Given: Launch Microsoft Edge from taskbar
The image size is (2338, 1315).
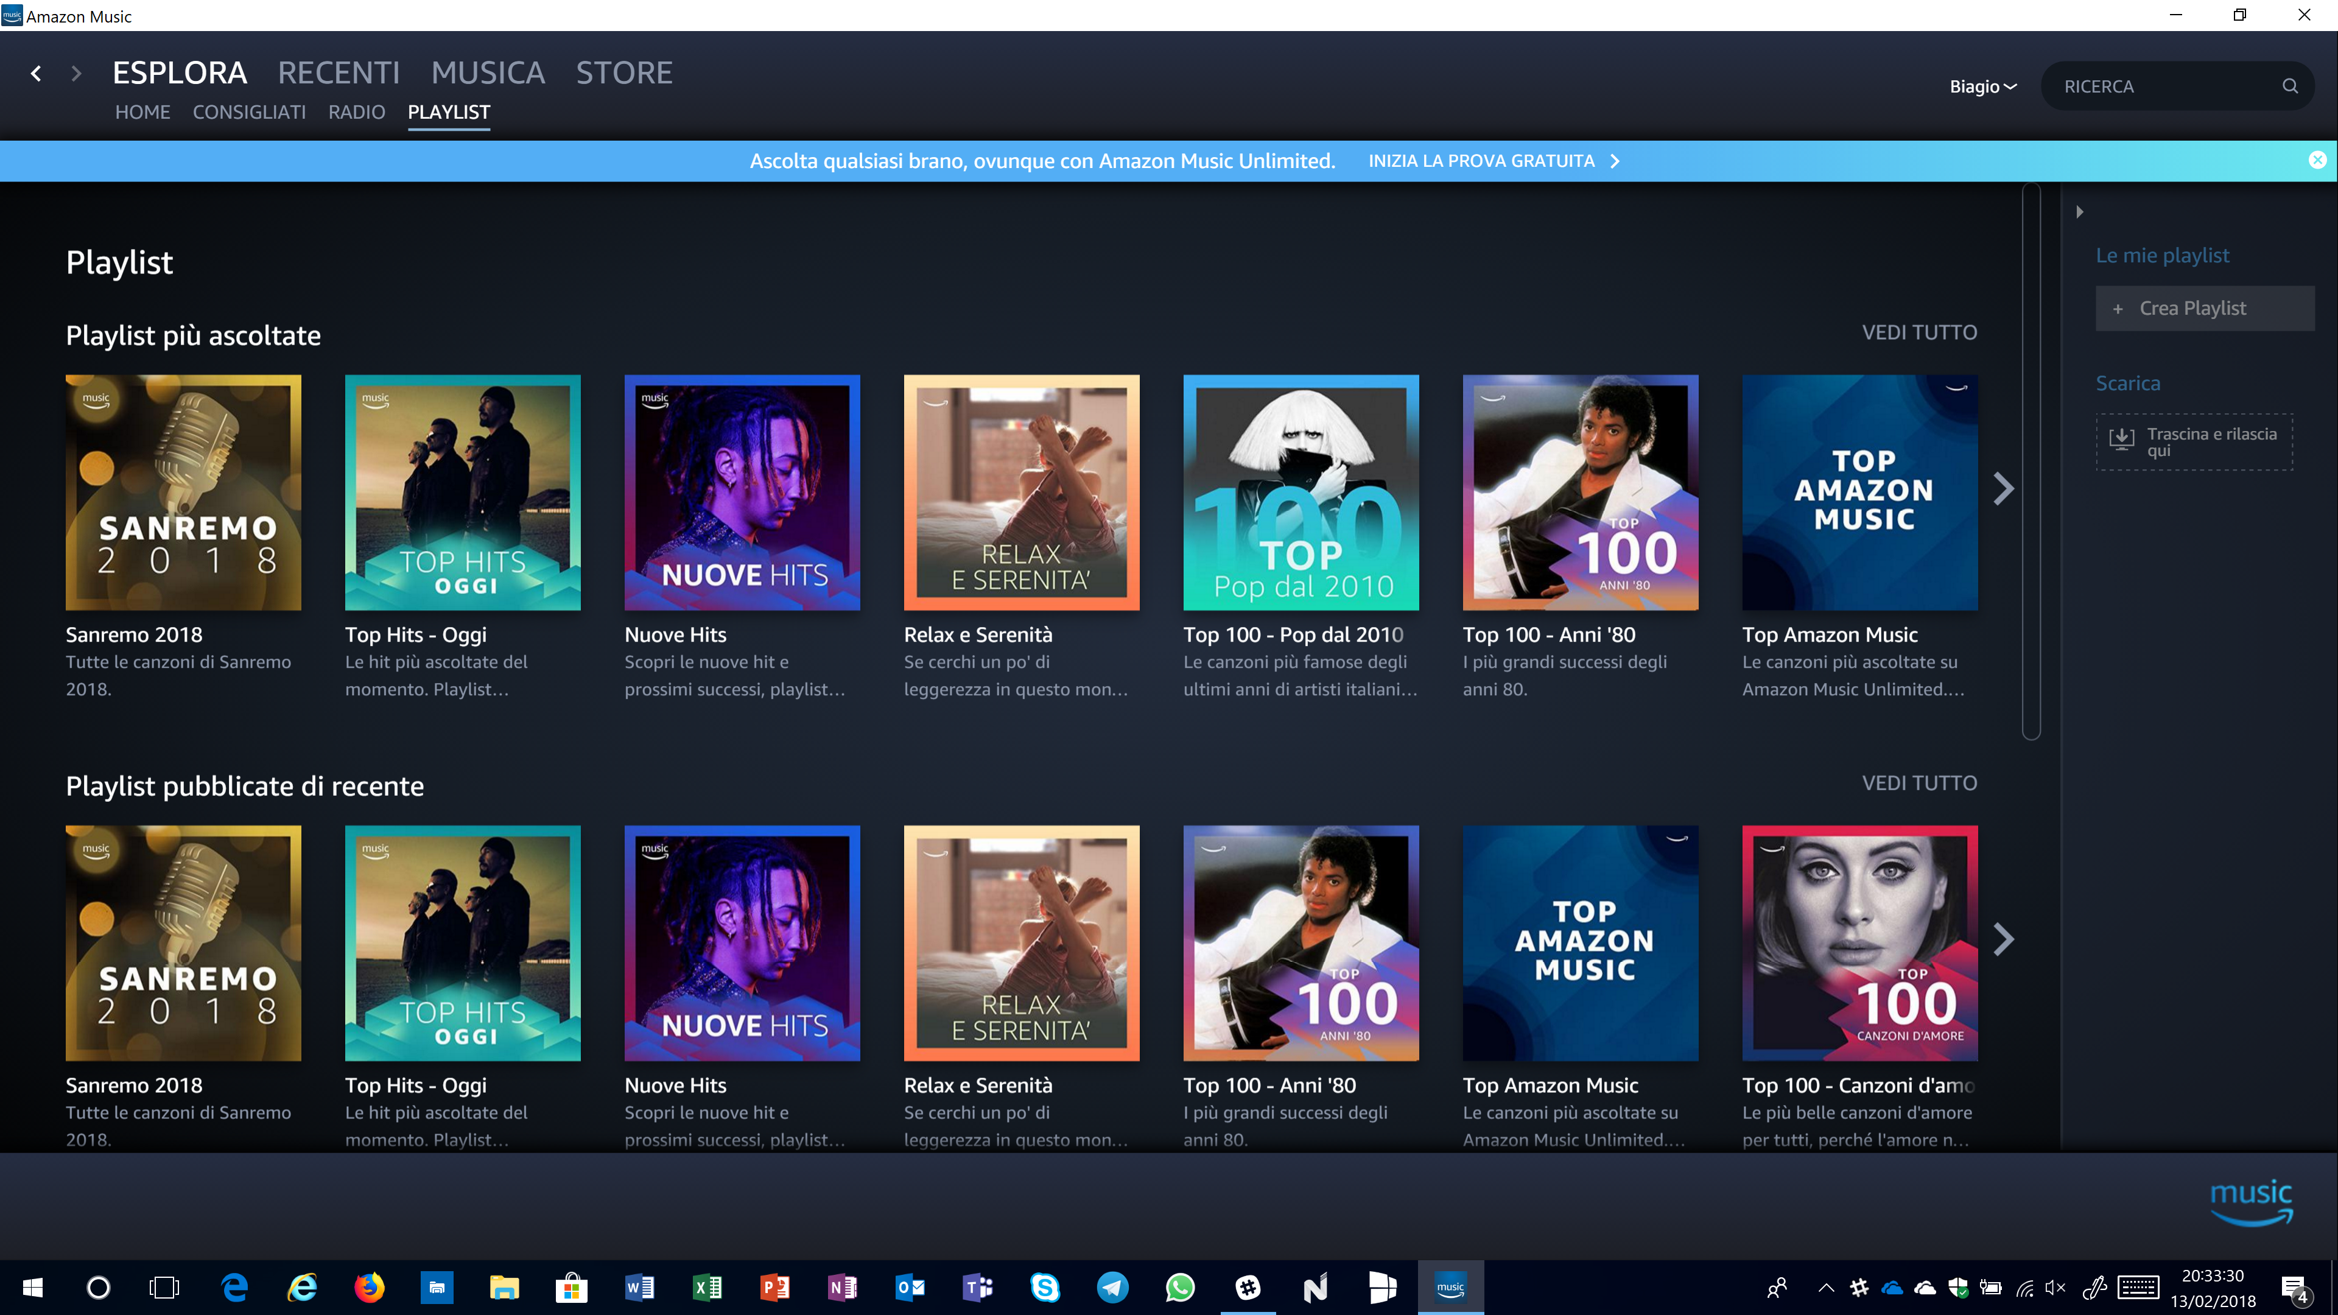Looking at the screenshot, I should pyautogui.click(x=234, y=1287).
